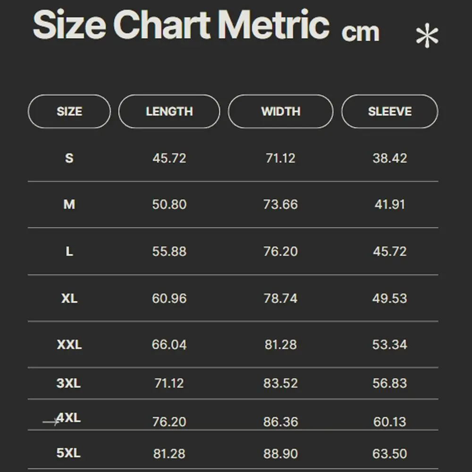The image size is (472, 472).
Task: Click the 78.74 width value for XL
Action: click(x=281, y=298)
